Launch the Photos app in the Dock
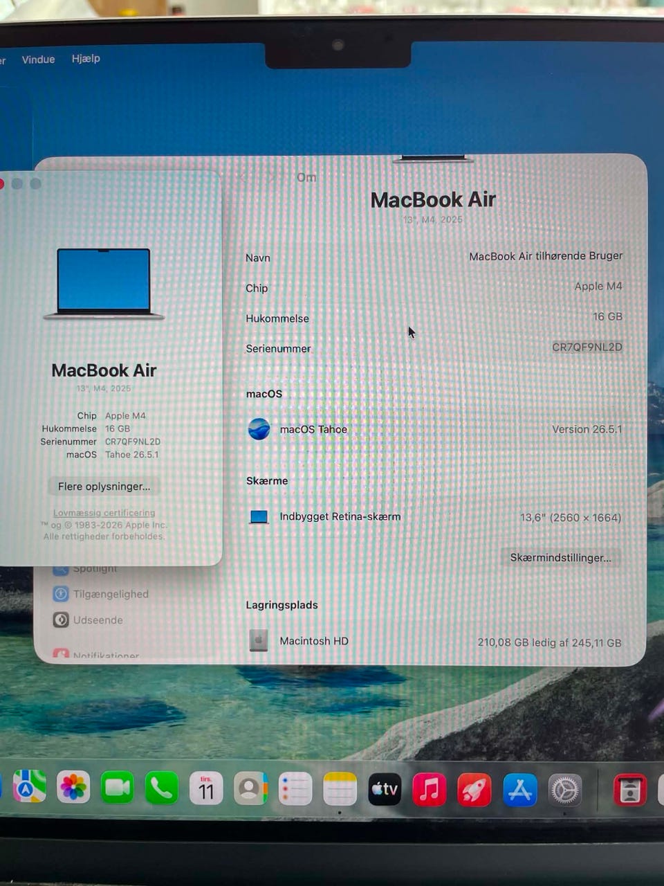Screen dimensions: 664x886 point(73,788)
